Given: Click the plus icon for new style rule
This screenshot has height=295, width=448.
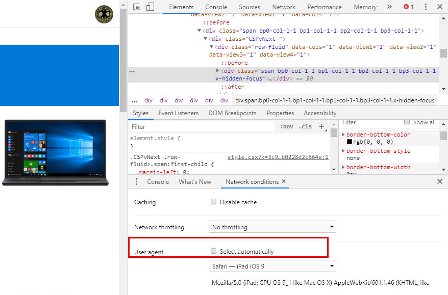Looking at the screenshot, I should click(x=322, y=127).
